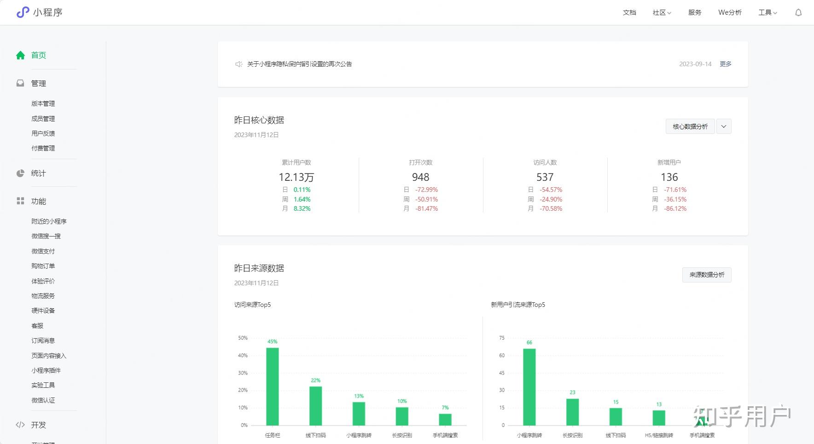Screen dimensions: 814x444
Task: Open 购物订单 in the sidebar
Action: 43,266
